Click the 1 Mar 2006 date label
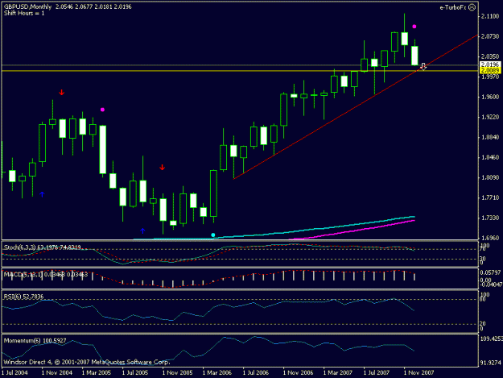 (216, 372)
